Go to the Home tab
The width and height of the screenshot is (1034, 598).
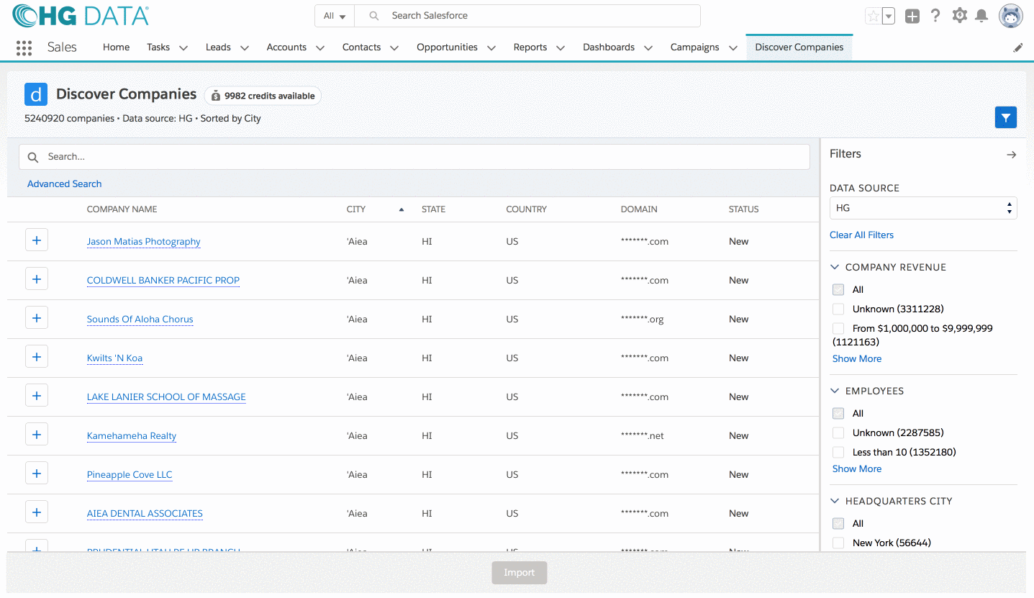116,47
